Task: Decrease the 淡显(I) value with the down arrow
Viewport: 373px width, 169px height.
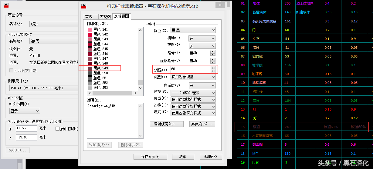Action: (213, 71)
